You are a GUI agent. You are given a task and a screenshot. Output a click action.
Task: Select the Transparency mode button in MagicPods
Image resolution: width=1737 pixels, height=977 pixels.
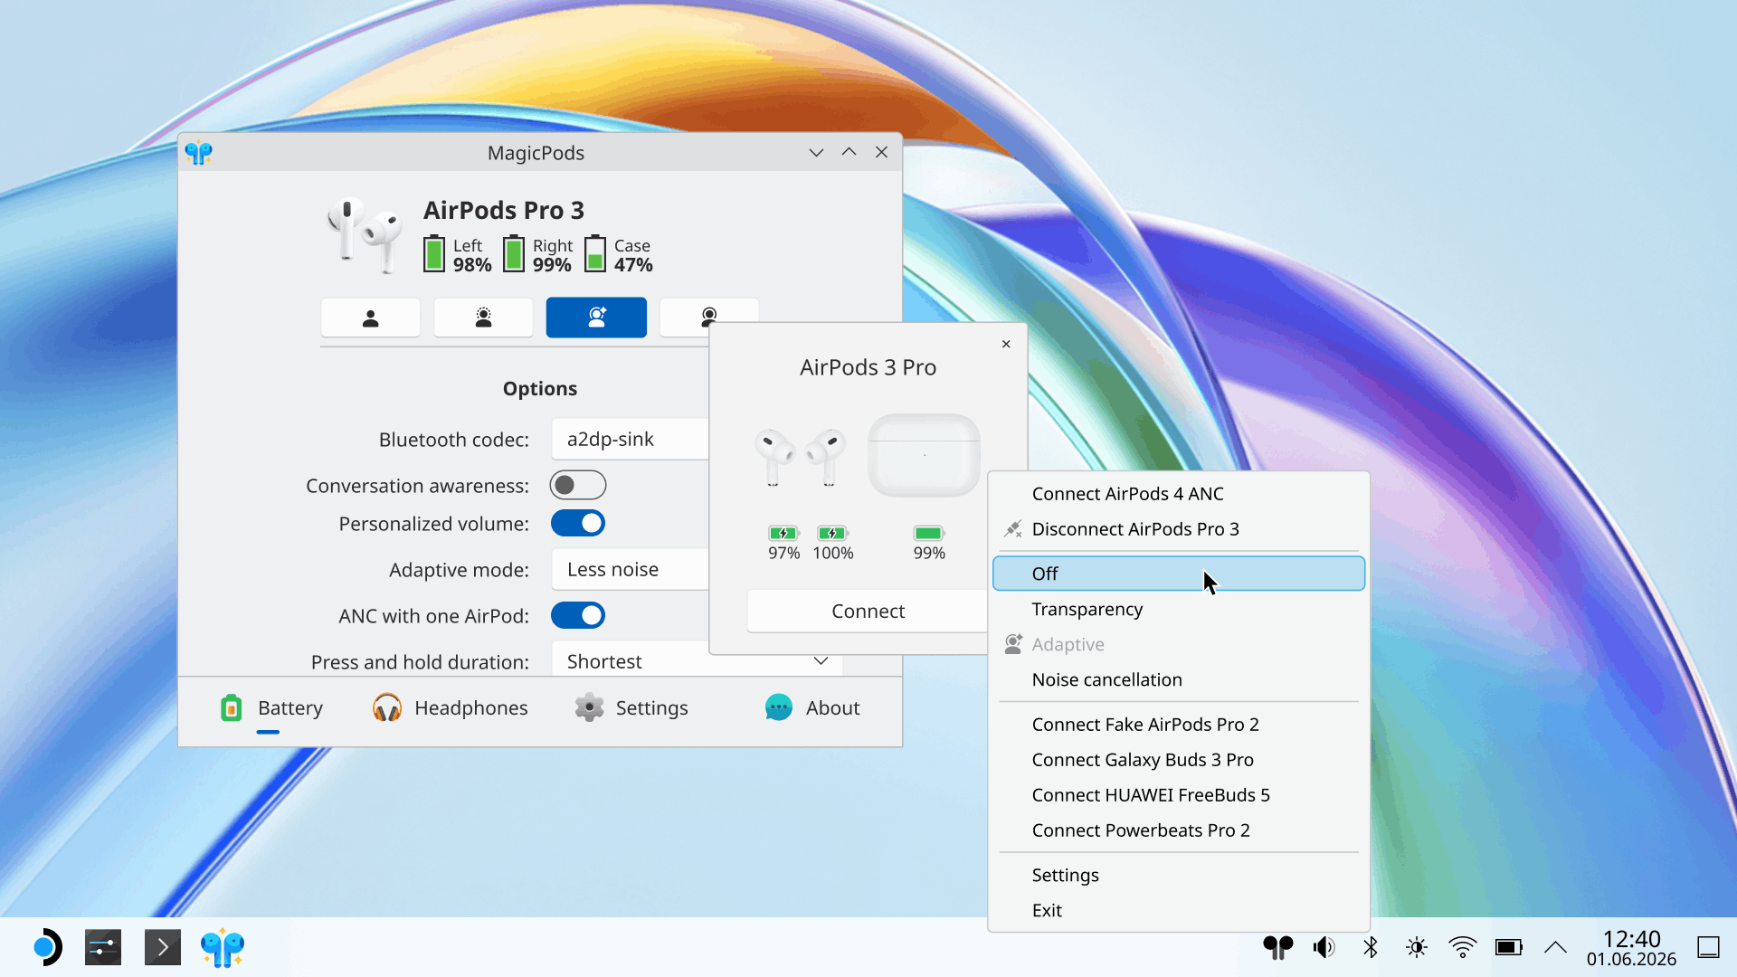pos(483,318)
